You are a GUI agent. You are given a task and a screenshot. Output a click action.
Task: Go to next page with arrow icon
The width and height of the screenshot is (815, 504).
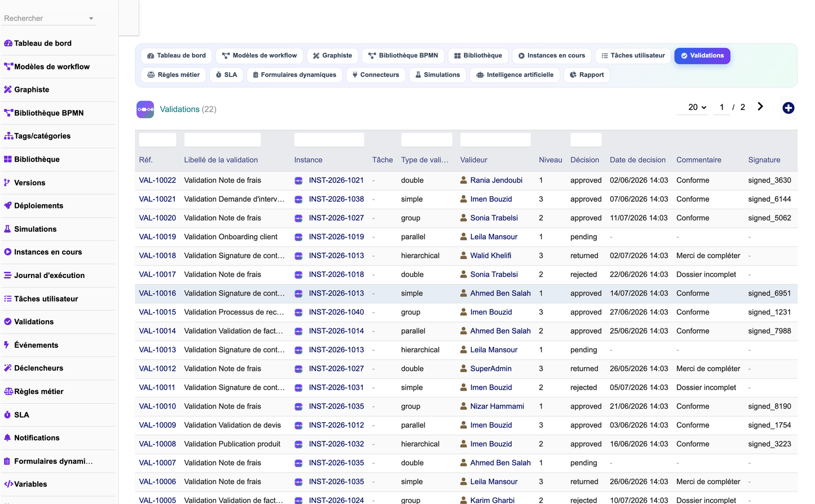point(760,107)
